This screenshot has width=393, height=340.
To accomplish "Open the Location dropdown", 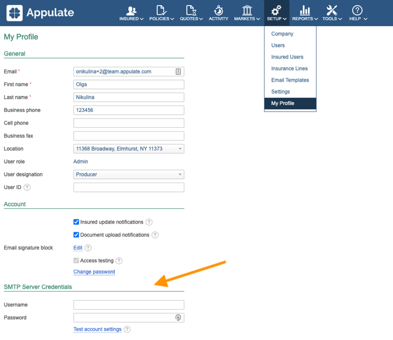I will pyautogui.click(x=129, y=149).
